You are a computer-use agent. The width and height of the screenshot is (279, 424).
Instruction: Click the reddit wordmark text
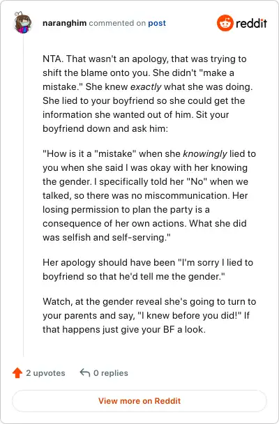pos(251,24)
